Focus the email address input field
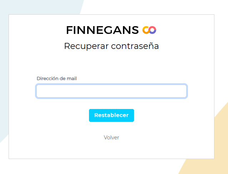This screenshot has width=228, height=174. point(111,91)
